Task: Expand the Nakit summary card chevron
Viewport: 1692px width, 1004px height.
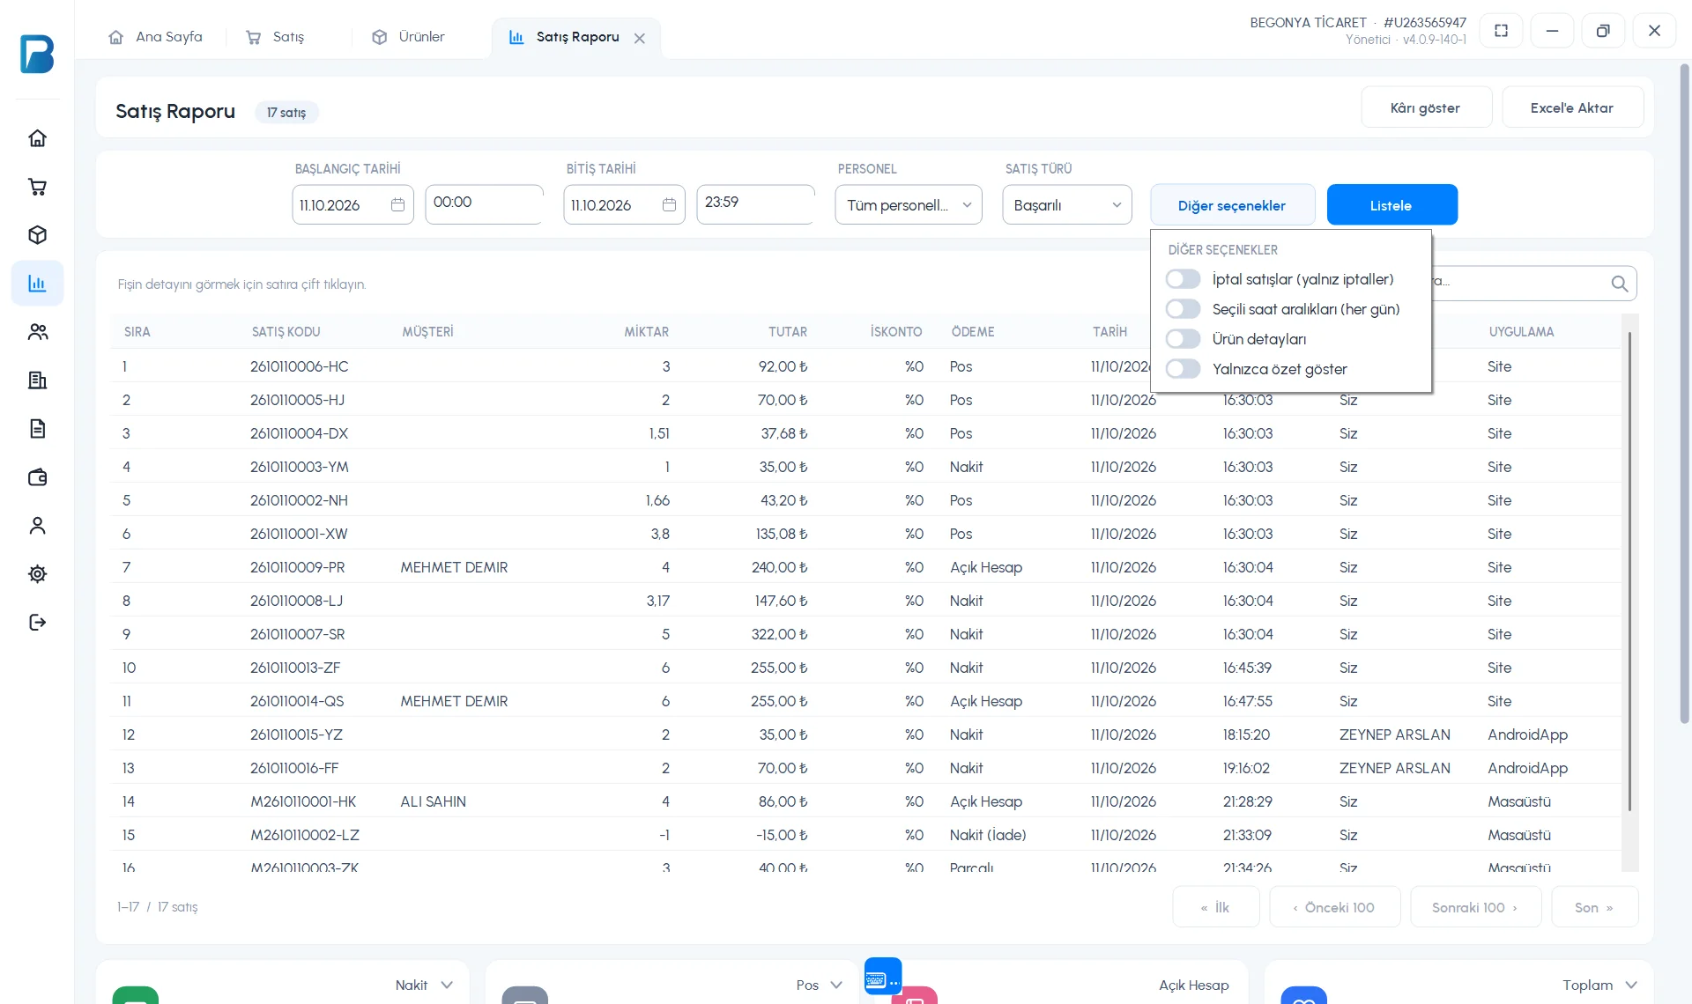Action: [x=447, y=985]
